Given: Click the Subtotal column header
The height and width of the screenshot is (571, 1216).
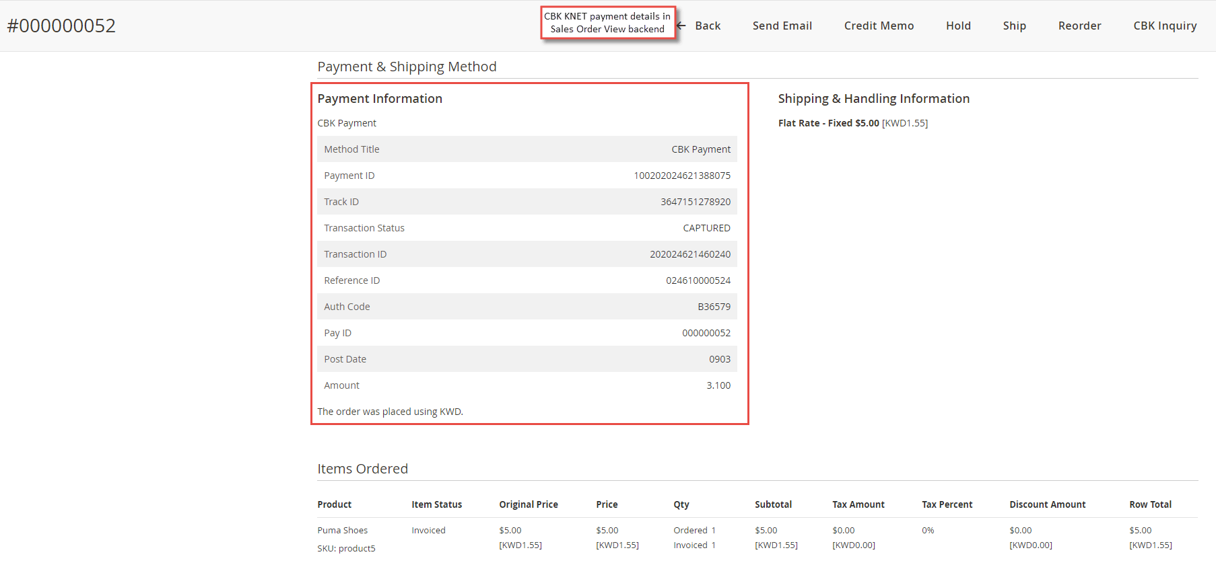Looking at the screenshot, I should [x=773, y=504].
